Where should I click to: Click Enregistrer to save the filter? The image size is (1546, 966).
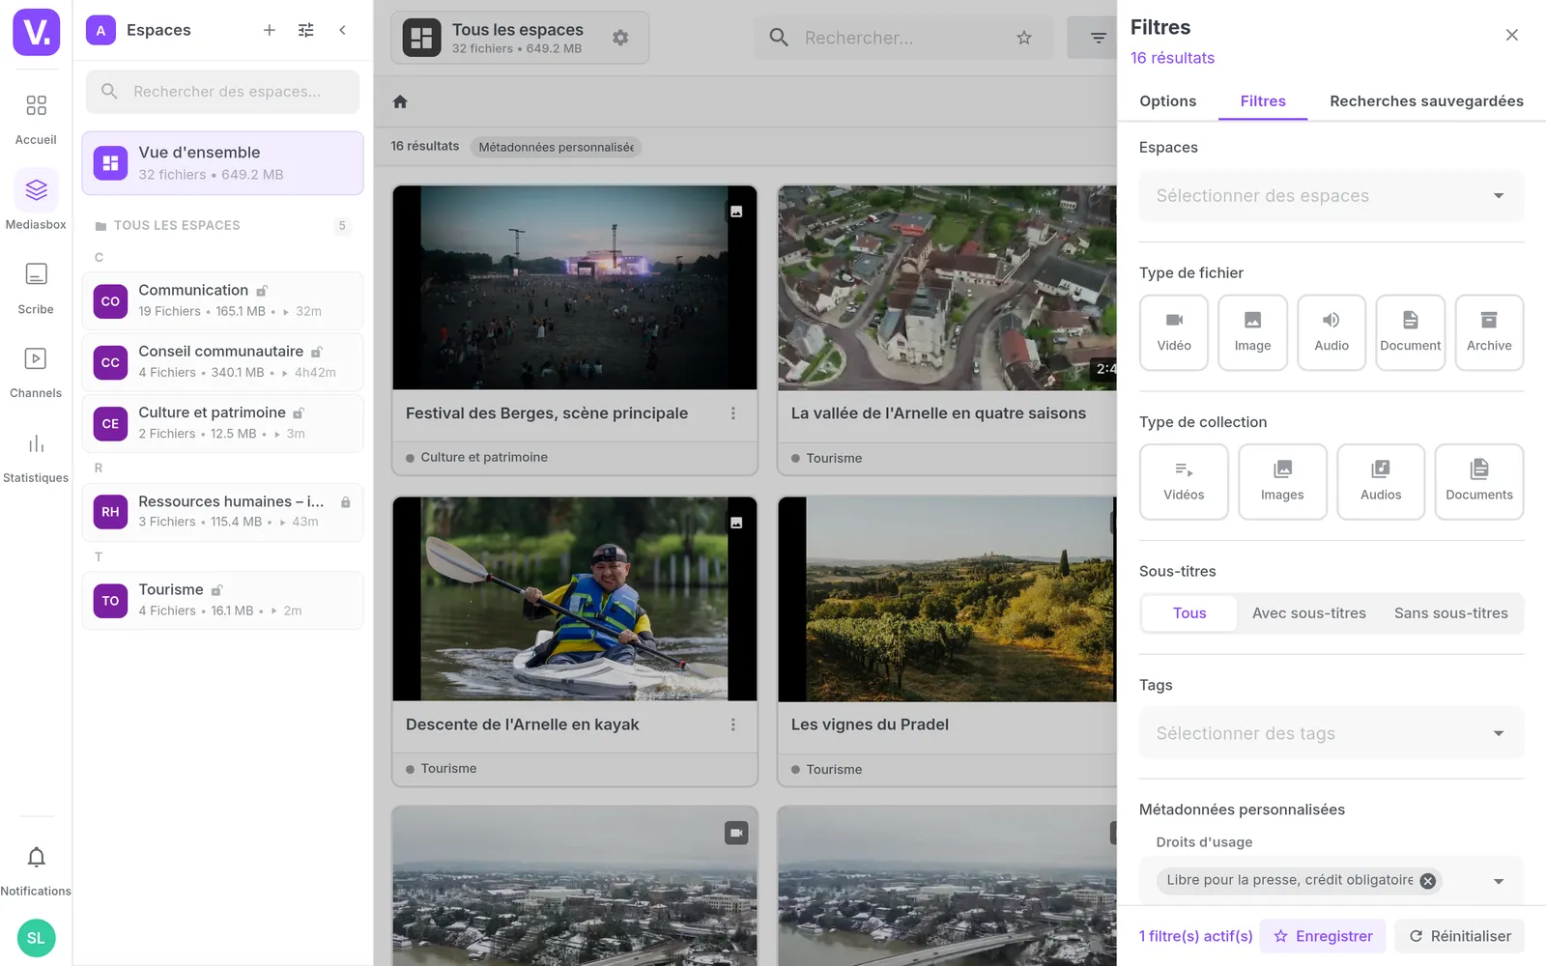click(1323, 936)
